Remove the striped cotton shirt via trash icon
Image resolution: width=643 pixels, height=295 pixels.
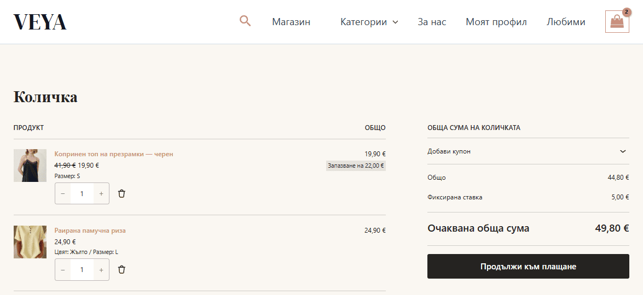pyautogui.click(x=121, y=270)
